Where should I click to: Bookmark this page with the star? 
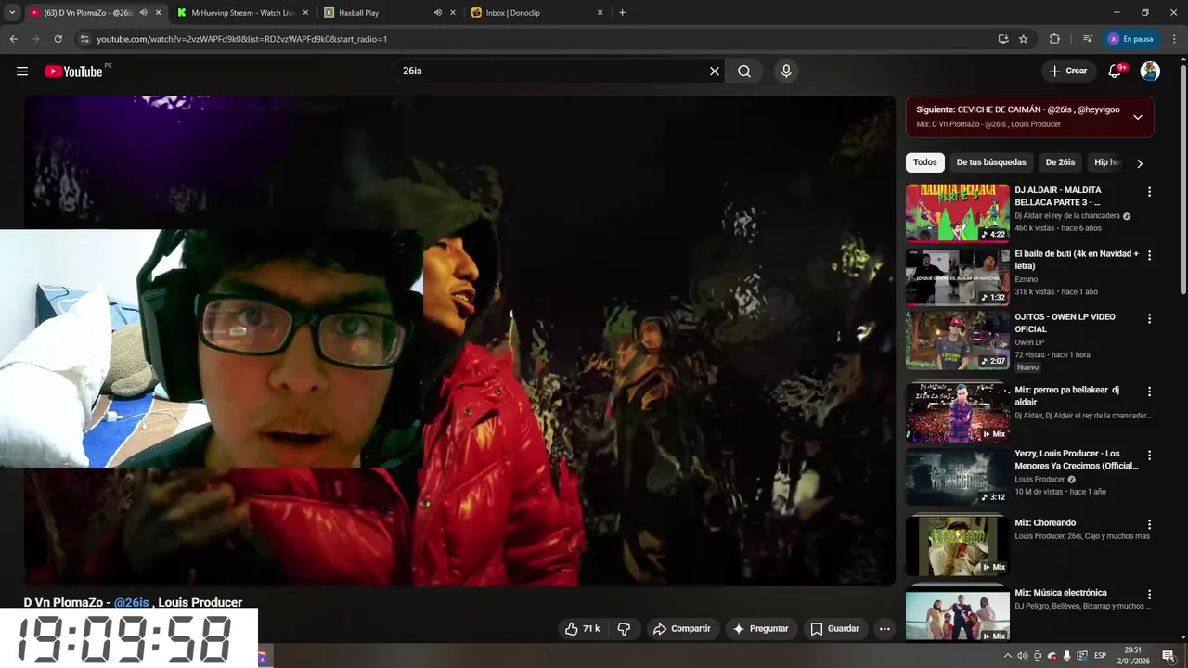click(1024, 39)
